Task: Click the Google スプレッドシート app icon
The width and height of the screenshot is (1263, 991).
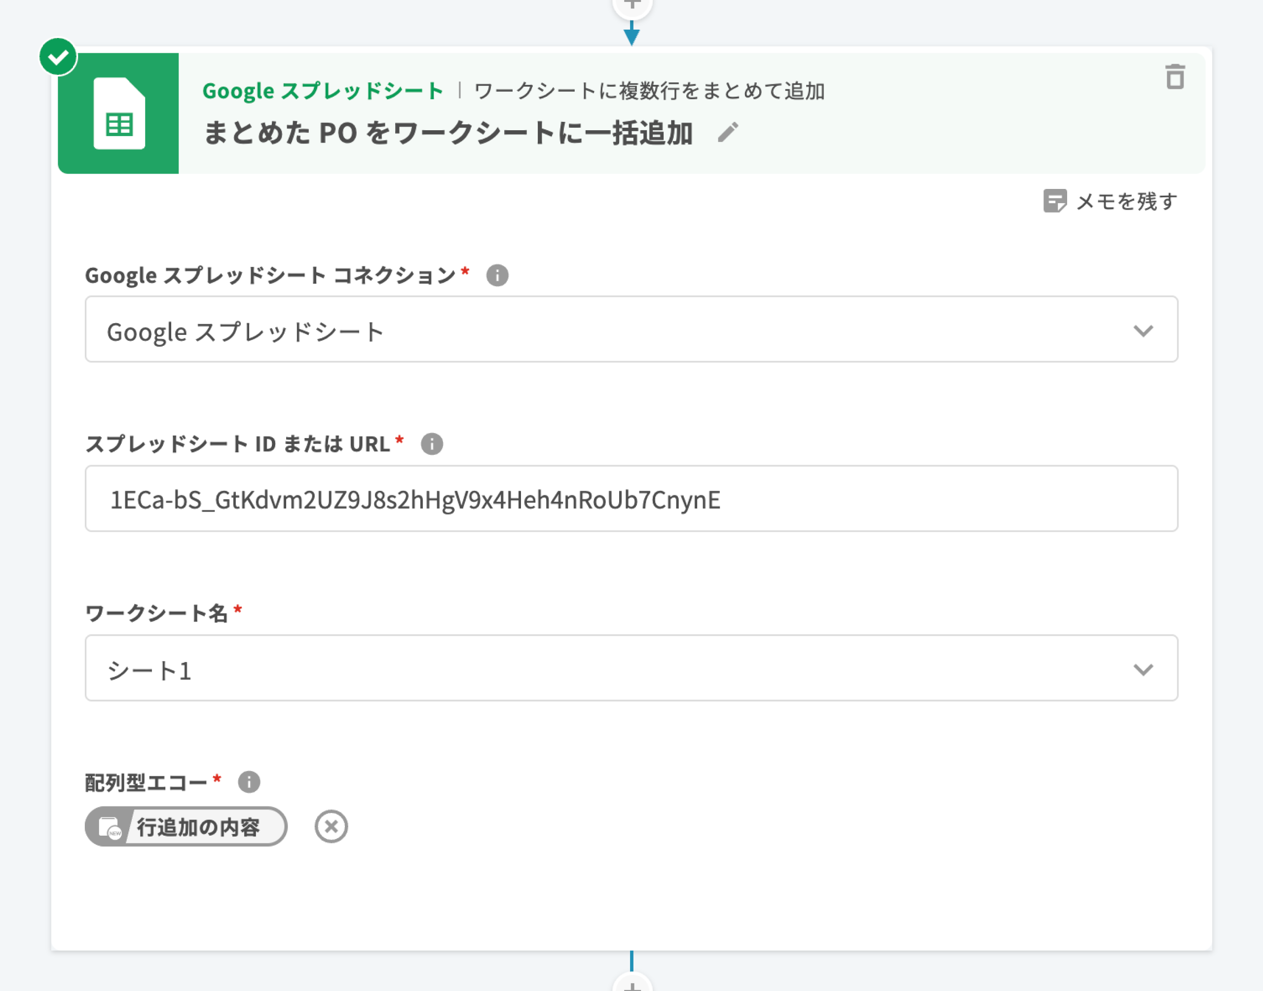Action: [x=118, y=113]
